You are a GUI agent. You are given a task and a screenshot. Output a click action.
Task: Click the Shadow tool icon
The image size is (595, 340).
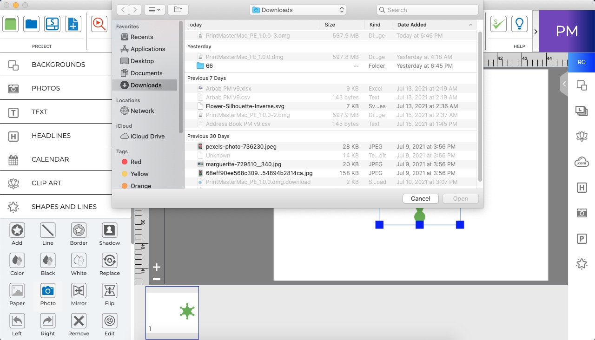point(109,231)
